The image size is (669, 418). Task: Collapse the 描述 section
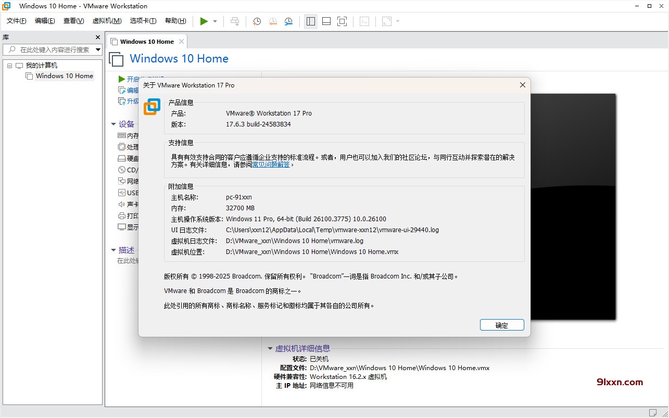pyautogui.click(x=113, y=250)
